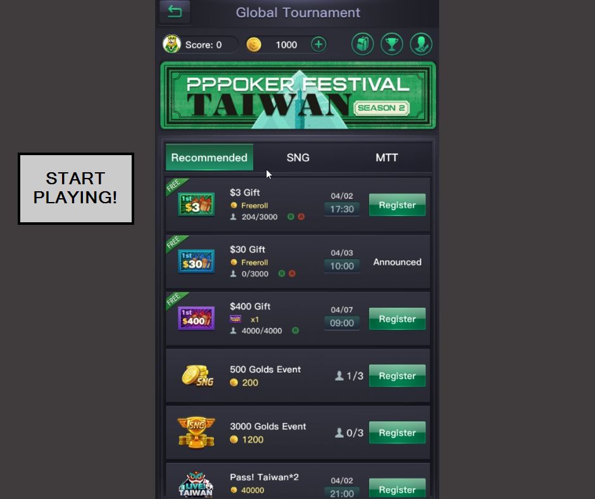This screenshot has width=595, height=499.
Task: Switch to the SNG tab
Action: click(x=298, y=158)
